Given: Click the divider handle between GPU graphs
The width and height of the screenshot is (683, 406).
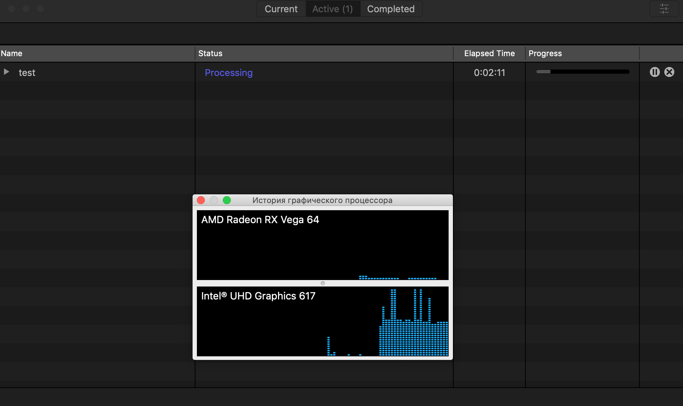Looking at the screenshot, I should (x=323, y=283).
